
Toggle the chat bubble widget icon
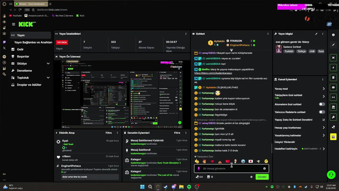point(333,87)
